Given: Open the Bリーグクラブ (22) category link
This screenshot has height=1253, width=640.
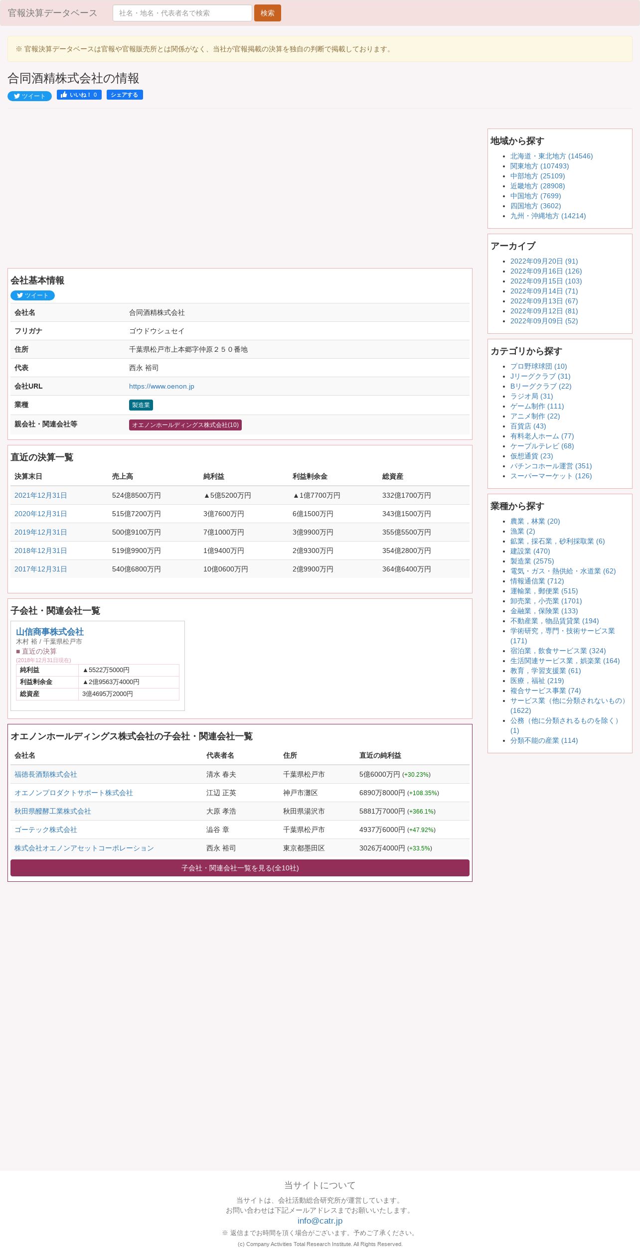Looking at the screenshot, I should pyautogui.click(x=541, y=386).
